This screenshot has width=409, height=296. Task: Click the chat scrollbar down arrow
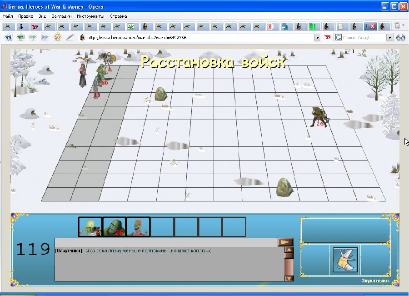coord(289,277)
